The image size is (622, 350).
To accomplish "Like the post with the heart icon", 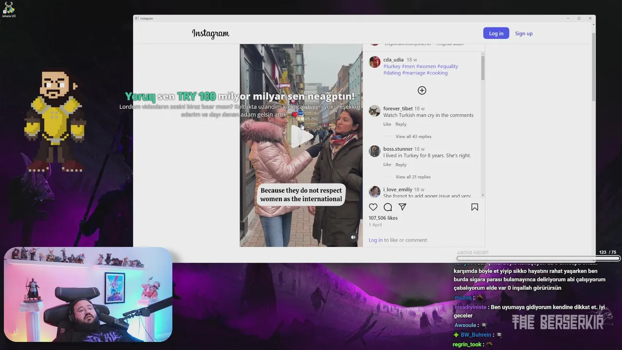I will pyautogui.click(x=373, y=207).
